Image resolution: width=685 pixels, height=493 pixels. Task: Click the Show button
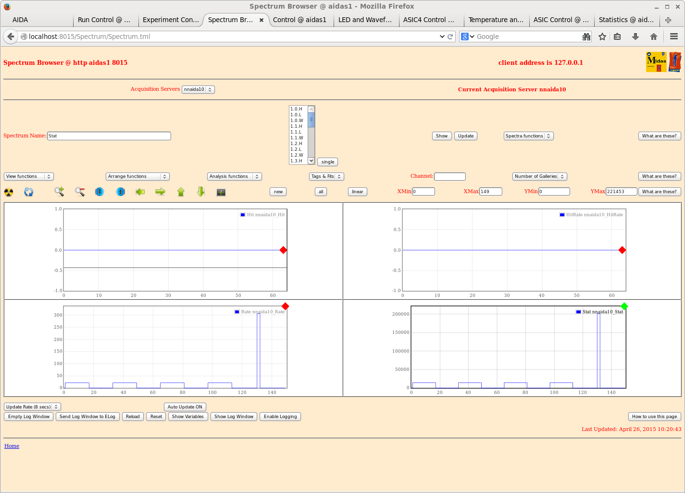[442, 136]
